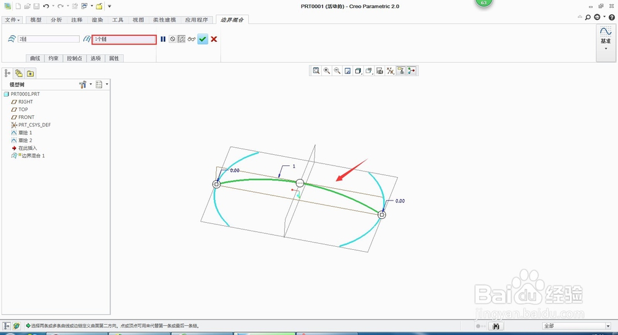Image resolution: width=618 pixels, height=335 pixels.
Task: Open the 选项 panel tab
Action: point(96,58)
